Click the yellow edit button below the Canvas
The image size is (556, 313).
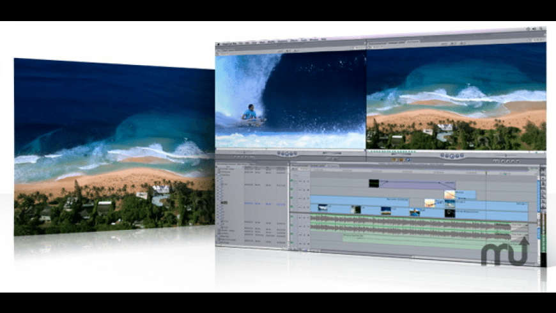394,160
